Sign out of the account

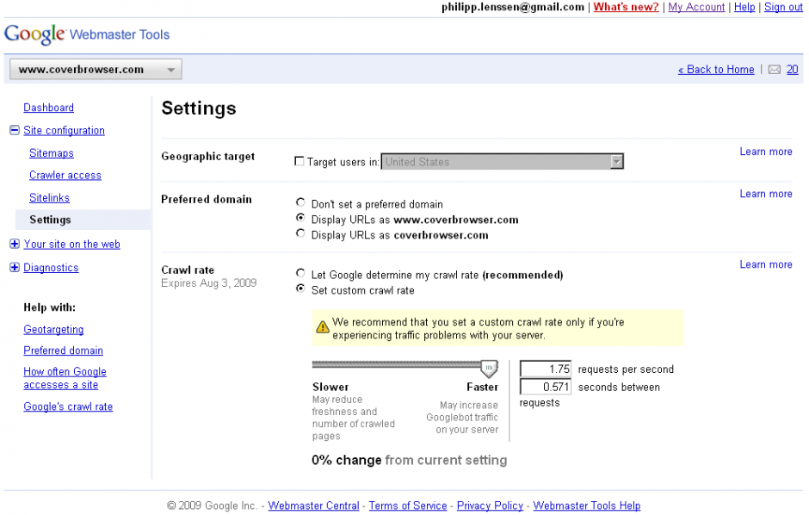pos(783,7)
